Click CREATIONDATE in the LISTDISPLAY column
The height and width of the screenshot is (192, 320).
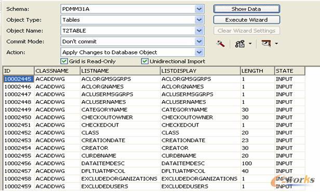183,141
